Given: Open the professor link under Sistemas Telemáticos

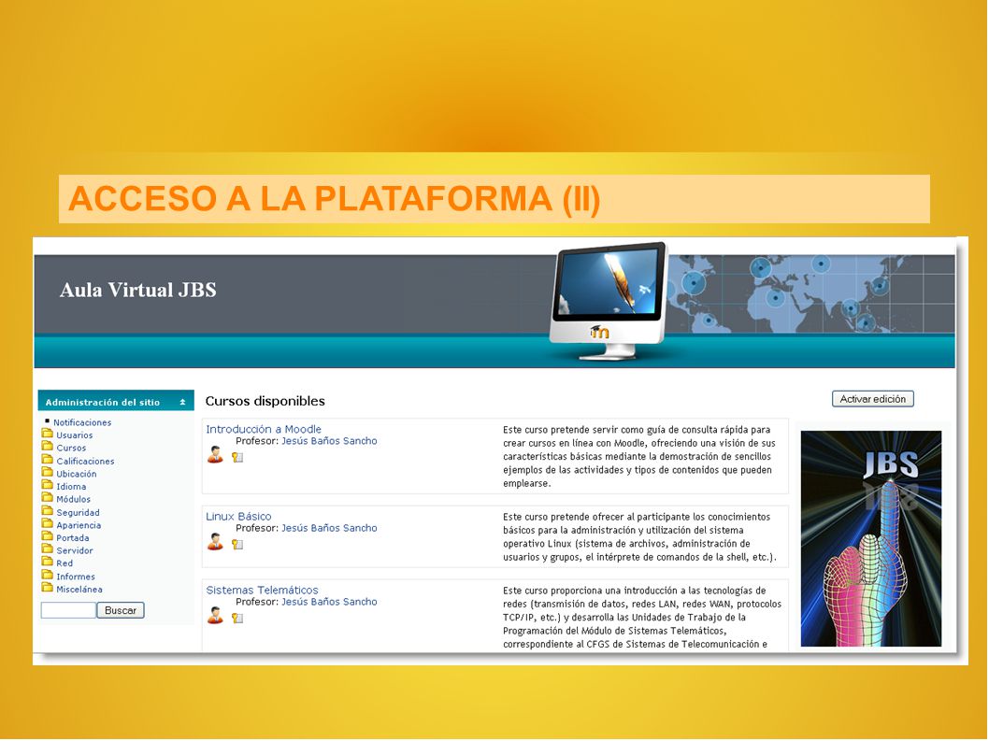Looking at the screenshot, I should [x=329, y=602].
